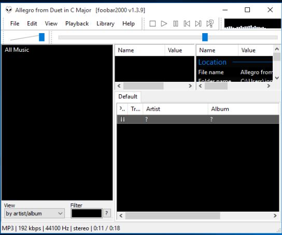Image resolution: width=282 pixels, height=235 pixels.
Task: Open the Help menu
Action: pos(129,23)
